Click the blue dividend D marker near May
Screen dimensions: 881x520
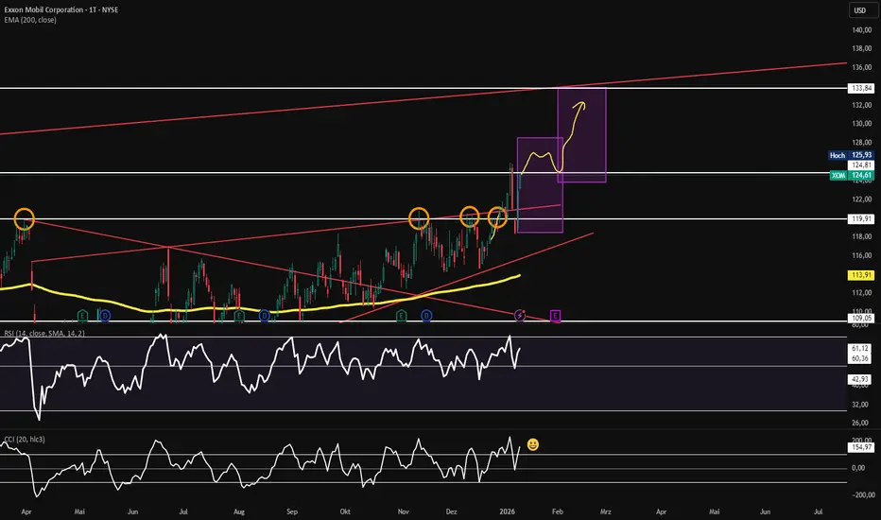105,316
